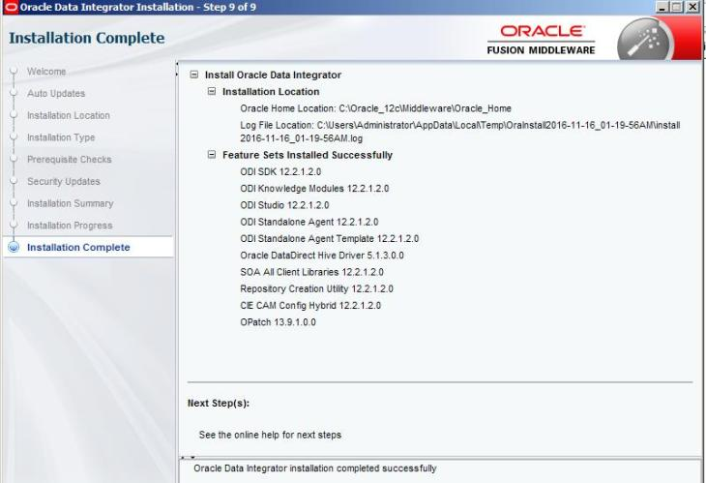Click the Oracle icon in title bar
706x483 pixels.
click(11, 7)
